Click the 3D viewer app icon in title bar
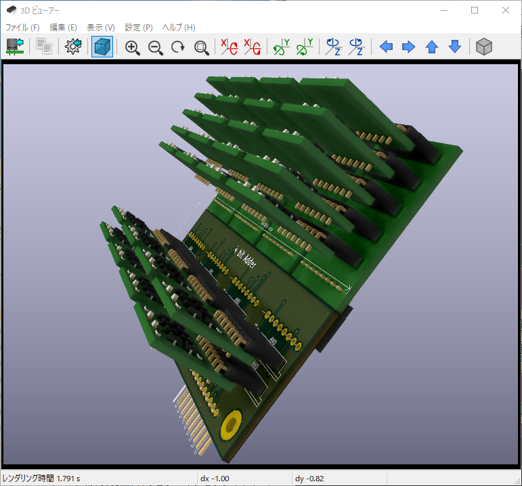522x486 pixels. 12,10
